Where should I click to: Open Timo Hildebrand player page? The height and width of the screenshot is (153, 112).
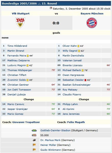tap(17, 46)
